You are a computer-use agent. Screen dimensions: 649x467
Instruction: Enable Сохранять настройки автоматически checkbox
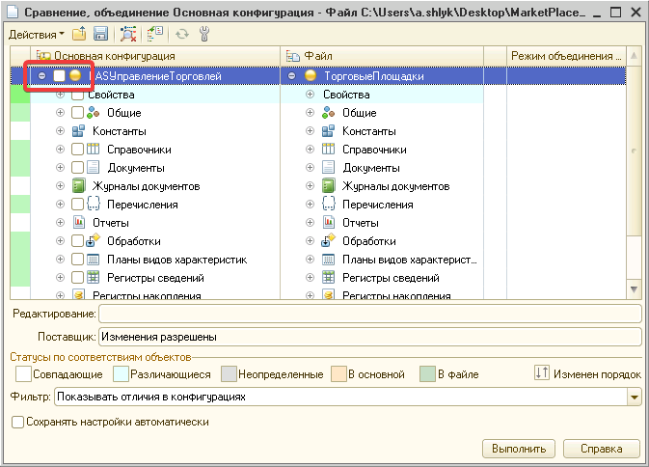17,422
